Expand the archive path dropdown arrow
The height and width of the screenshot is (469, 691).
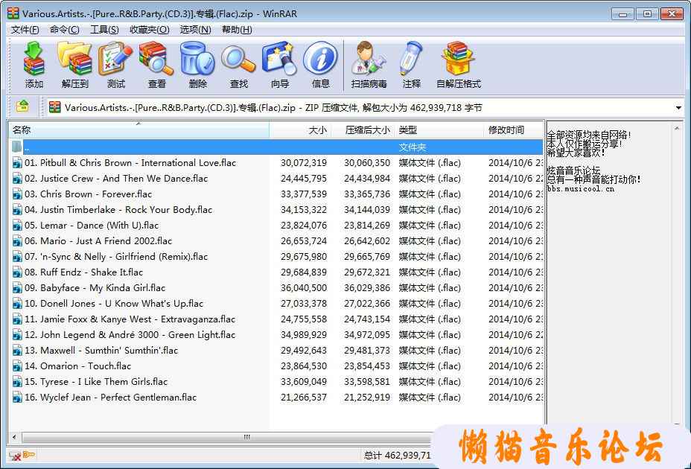coord(678,107)
